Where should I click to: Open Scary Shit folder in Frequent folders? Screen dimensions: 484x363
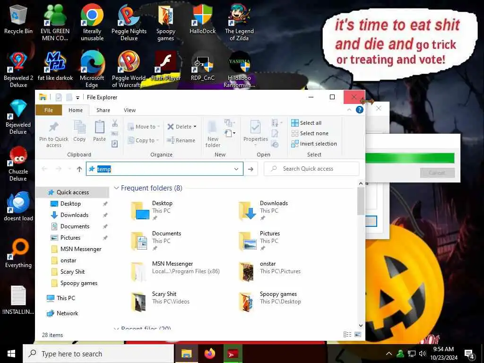[x=161, y=302]
